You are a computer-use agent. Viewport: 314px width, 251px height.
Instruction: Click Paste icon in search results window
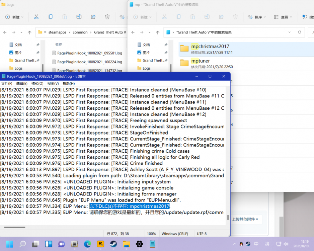click(x=193, y=17)
